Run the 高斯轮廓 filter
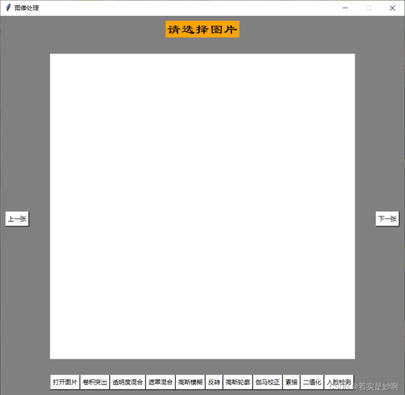Image resolution: width=405 pixels, height=395 pixels. coord(238,382)
